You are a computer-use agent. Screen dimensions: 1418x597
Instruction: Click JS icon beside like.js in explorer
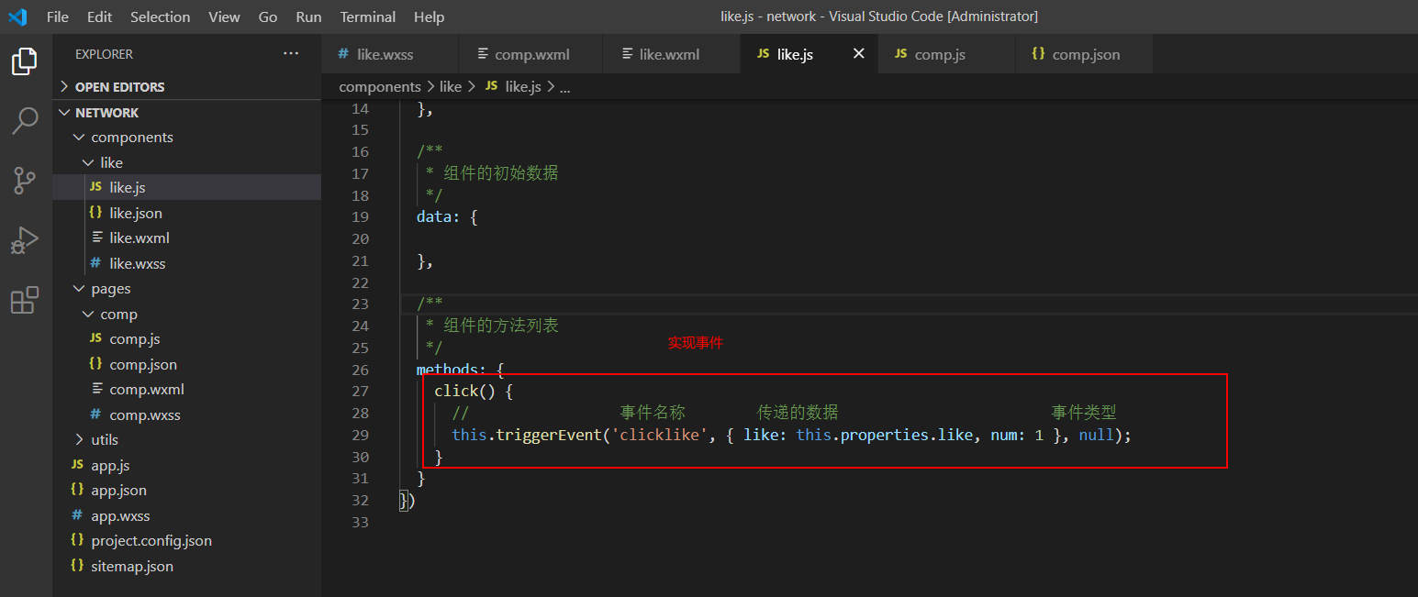95,187
